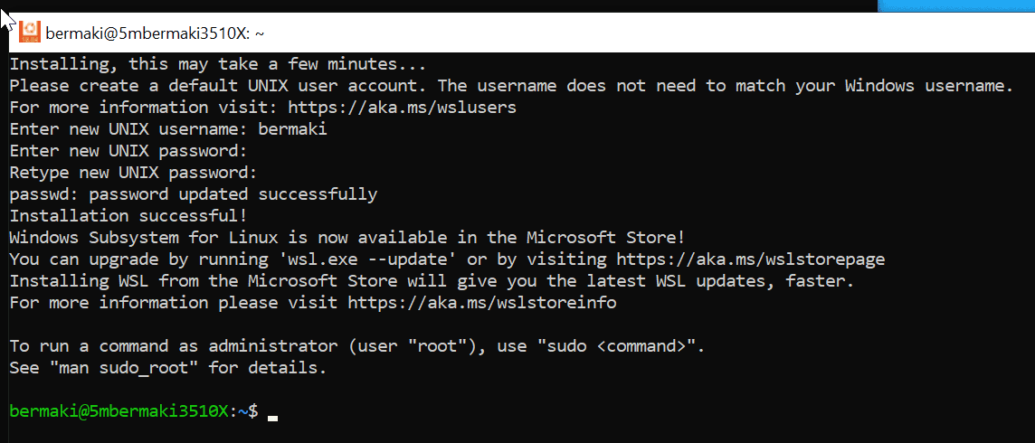Viewport: 1035px width, 443px height.
Task: Click the Ubuntu icon in the title bar
Action: coord(30,33)
